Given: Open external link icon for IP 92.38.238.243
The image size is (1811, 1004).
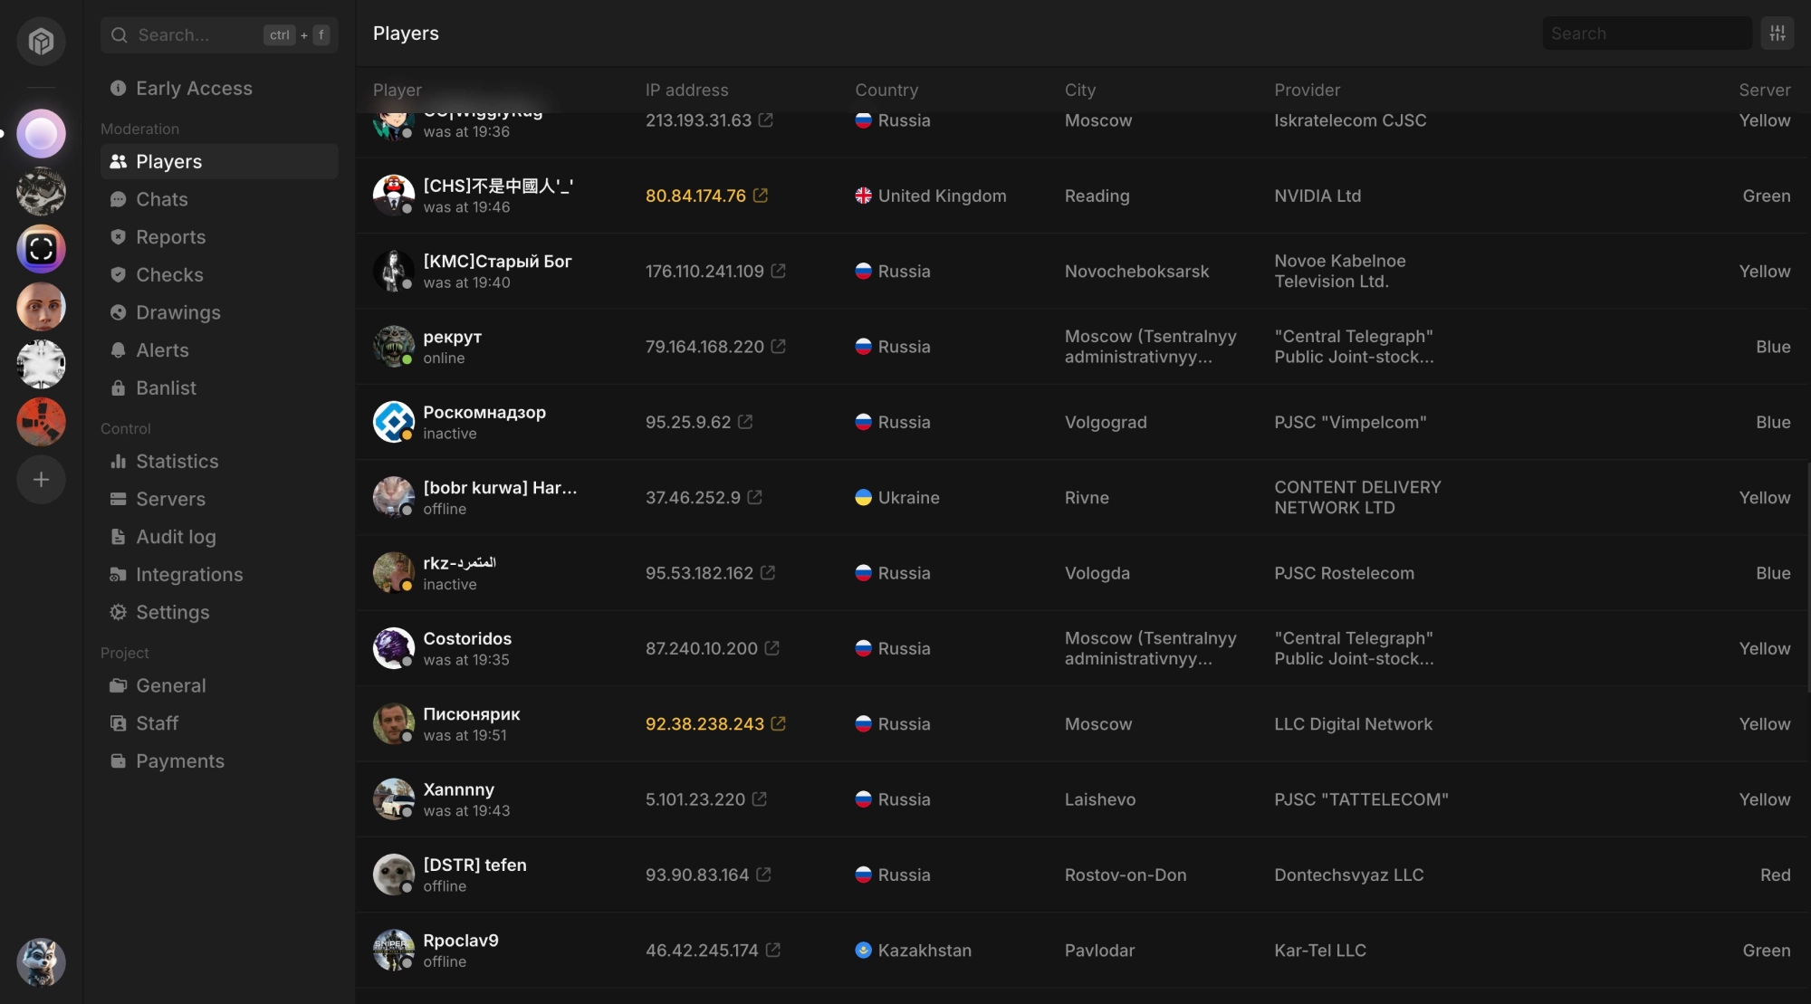Looking at the screenshot, I should coord(779,723).
